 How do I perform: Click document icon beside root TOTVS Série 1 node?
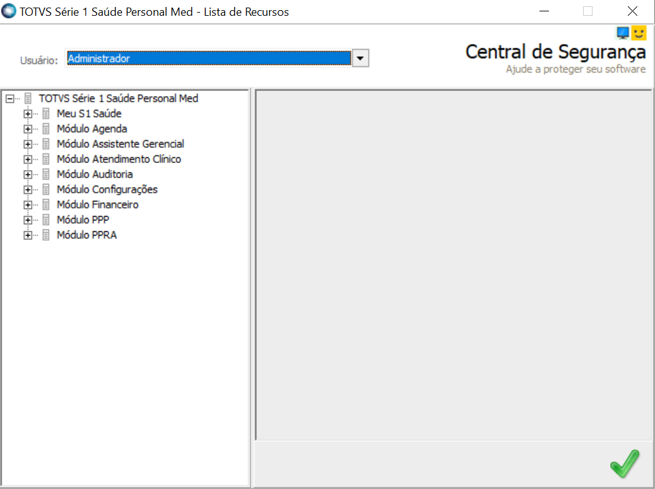tap(28, 99)
